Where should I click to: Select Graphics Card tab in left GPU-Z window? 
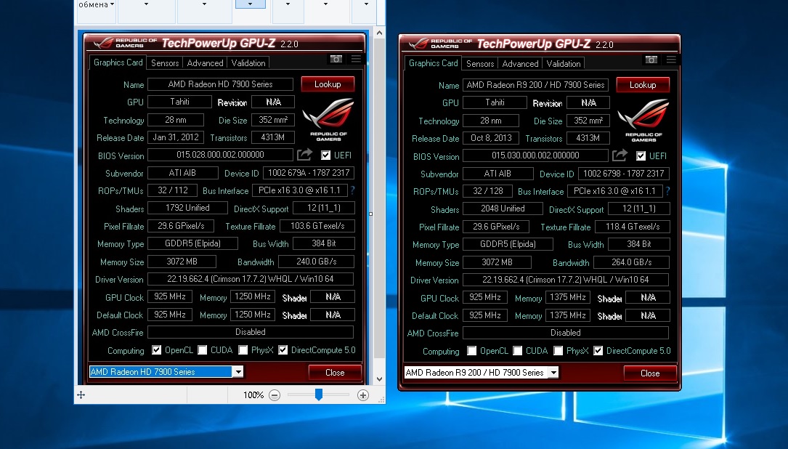point(118,62)
